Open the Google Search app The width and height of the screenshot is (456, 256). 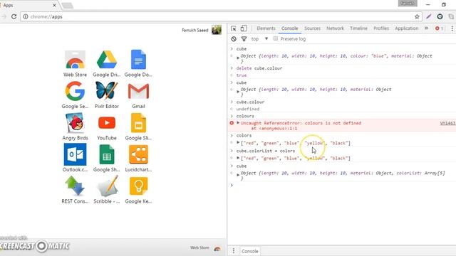(75, 95)
